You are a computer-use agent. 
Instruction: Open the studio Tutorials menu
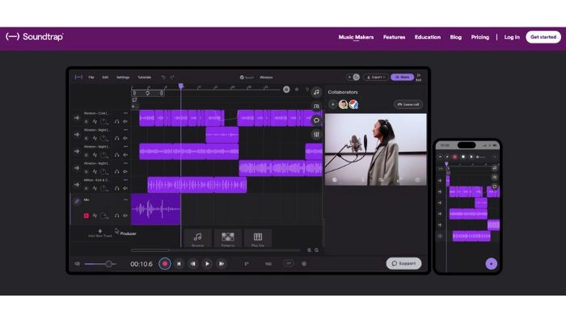(x=145, y=78)
